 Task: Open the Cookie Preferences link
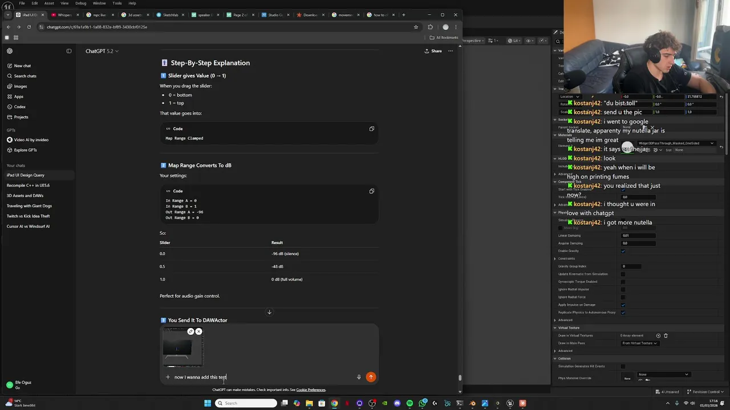click(x=311, y=390)
